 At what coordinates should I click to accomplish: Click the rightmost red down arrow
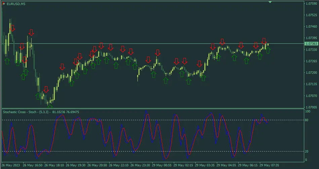point(264,41)
